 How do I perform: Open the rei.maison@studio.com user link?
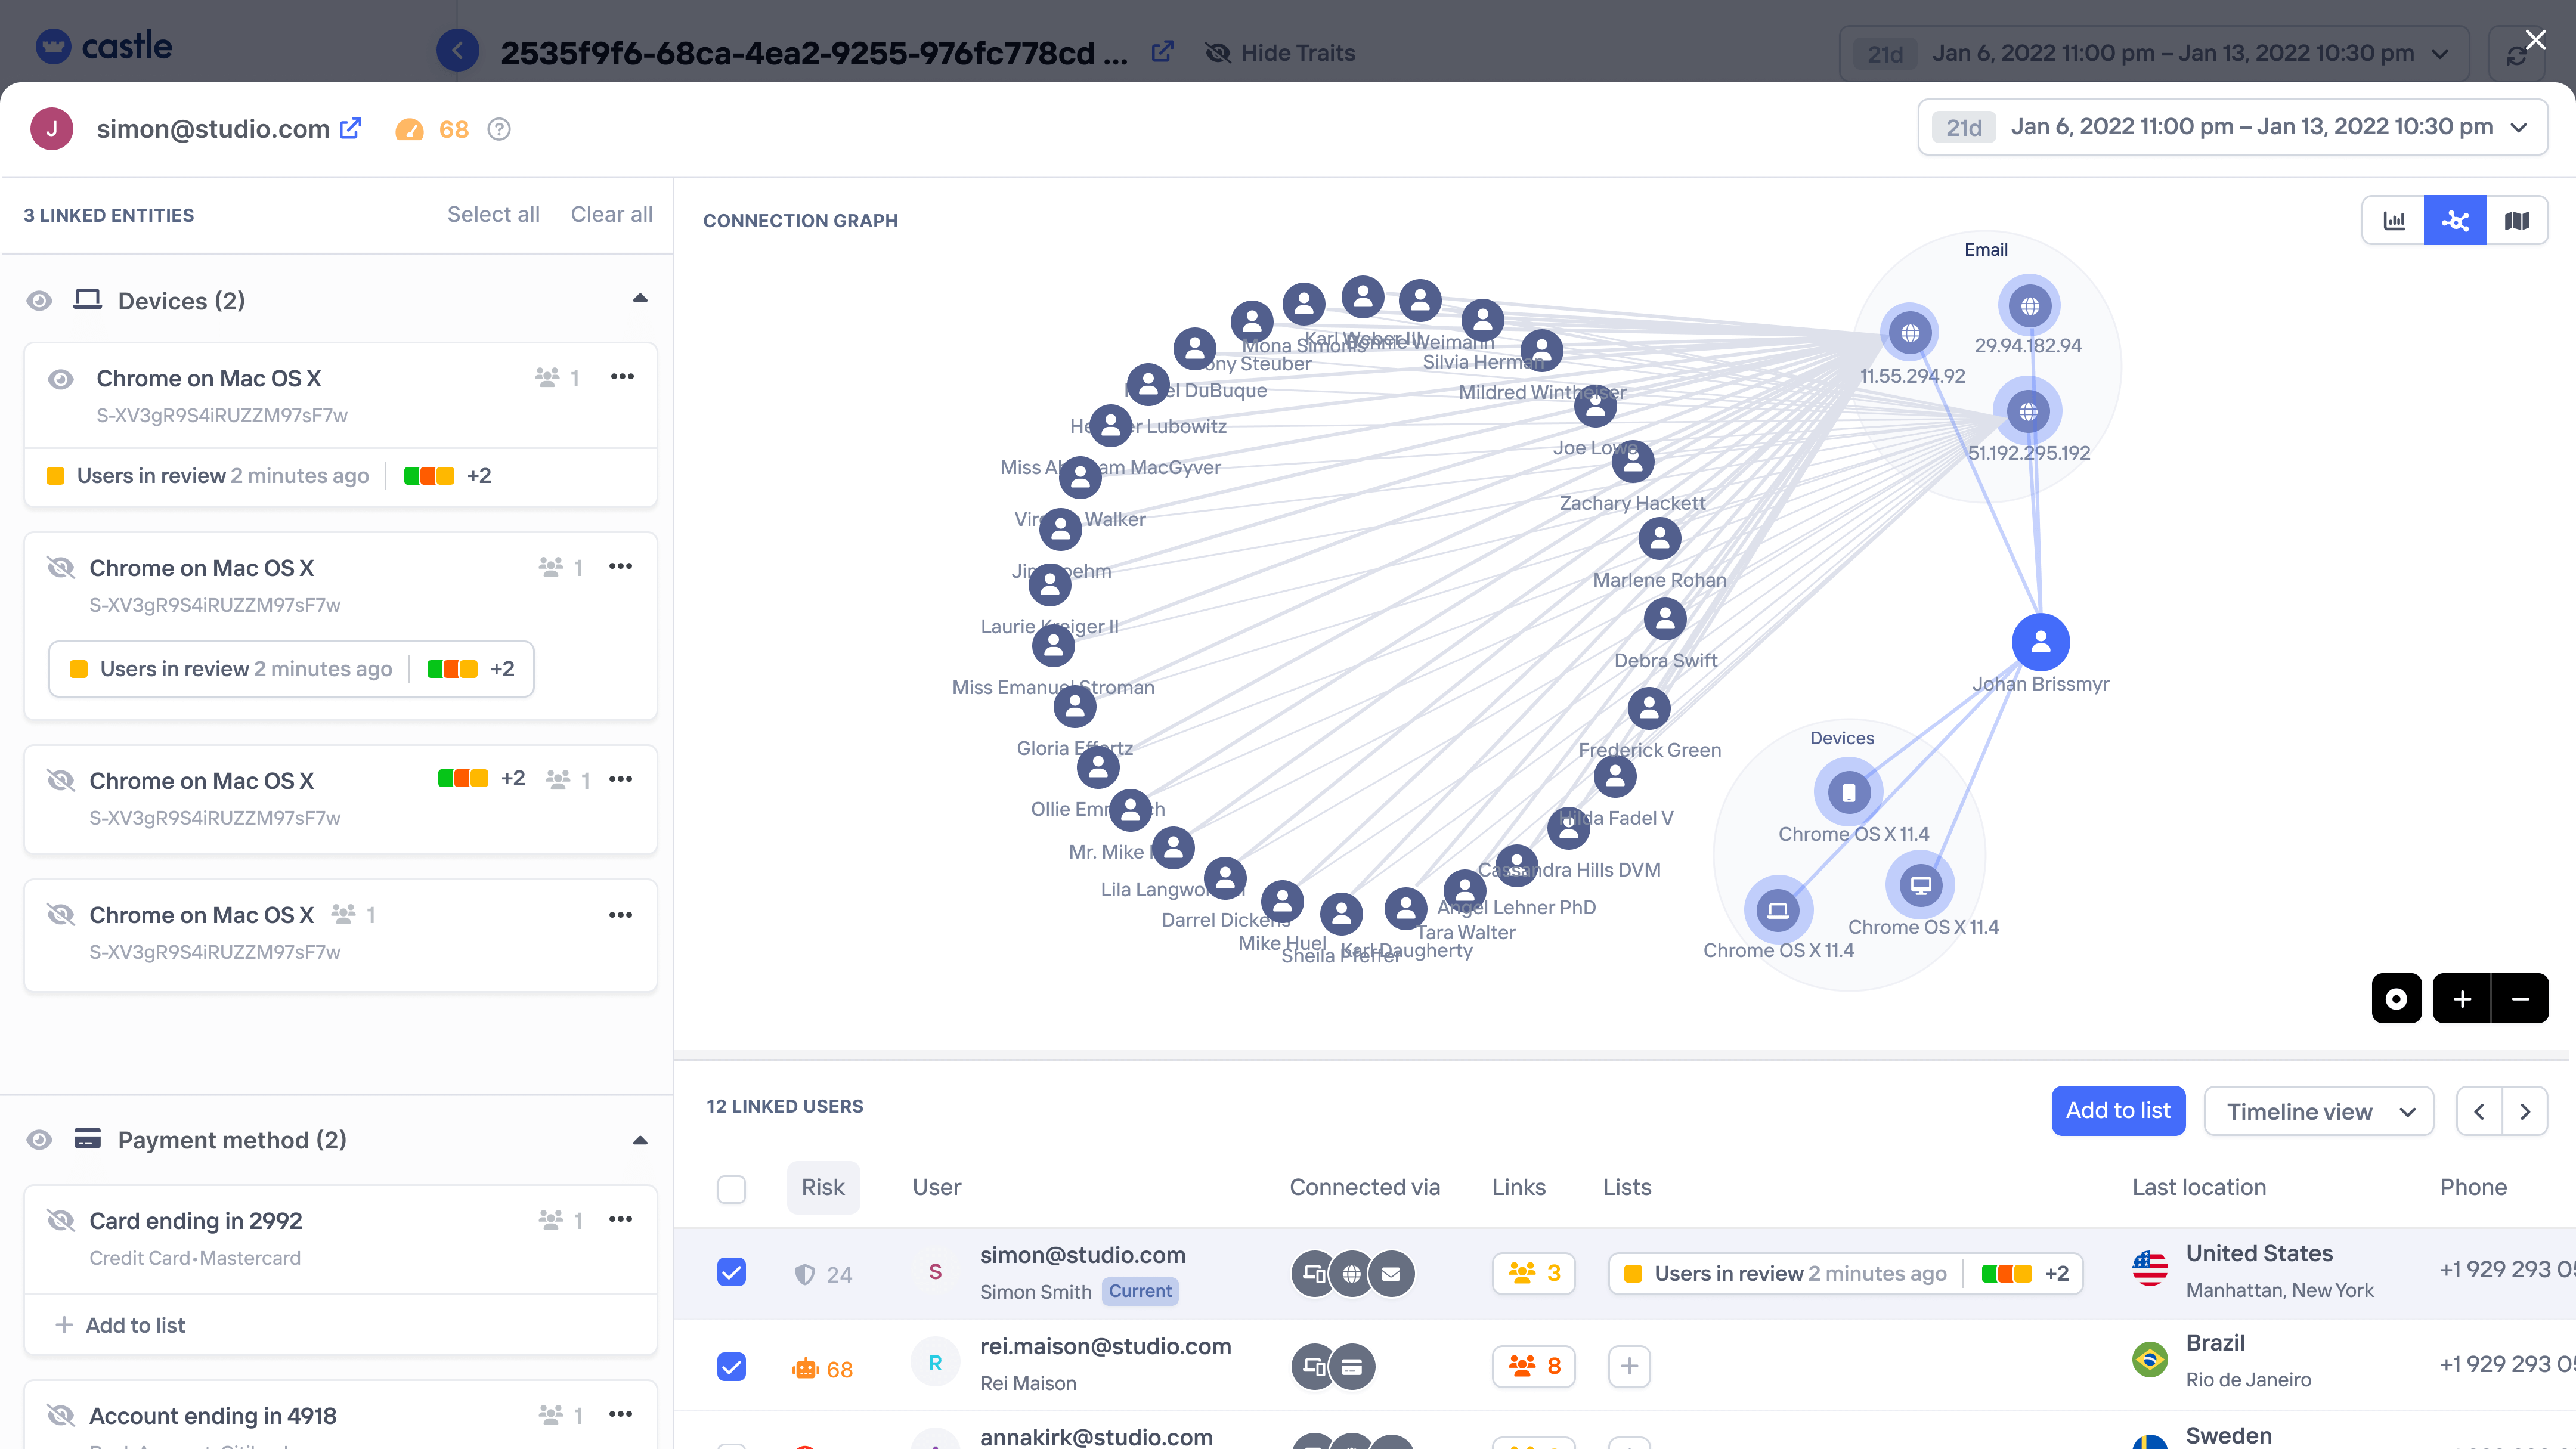coord(1105,1346)
